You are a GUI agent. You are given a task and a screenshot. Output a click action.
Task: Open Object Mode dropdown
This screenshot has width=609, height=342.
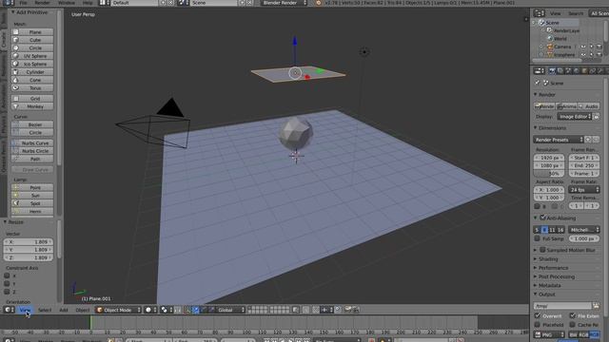pyautogui.click(x=118, y=310)
